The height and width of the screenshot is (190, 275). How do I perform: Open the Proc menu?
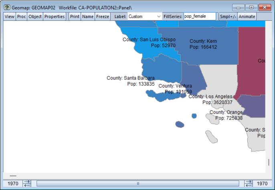click(21, 17)
